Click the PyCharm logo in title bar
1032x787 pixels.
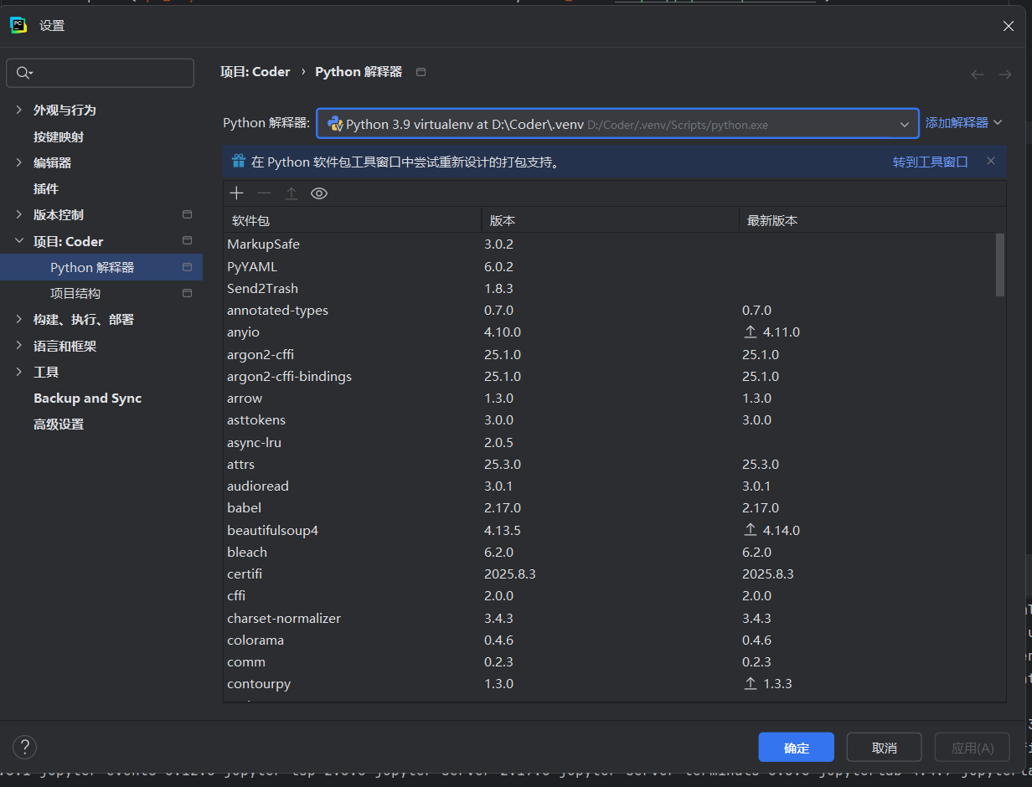click(x=18, y=25)
